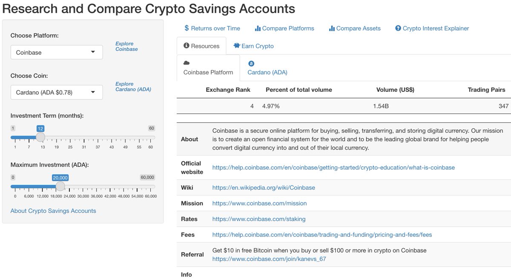Screen dimensions: 511x278
Task: Click the Maximum Investment 20,000 value bubble
Action: point(60,178)
